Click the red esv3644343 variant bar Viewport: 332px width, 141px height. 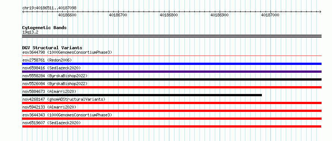172,119
